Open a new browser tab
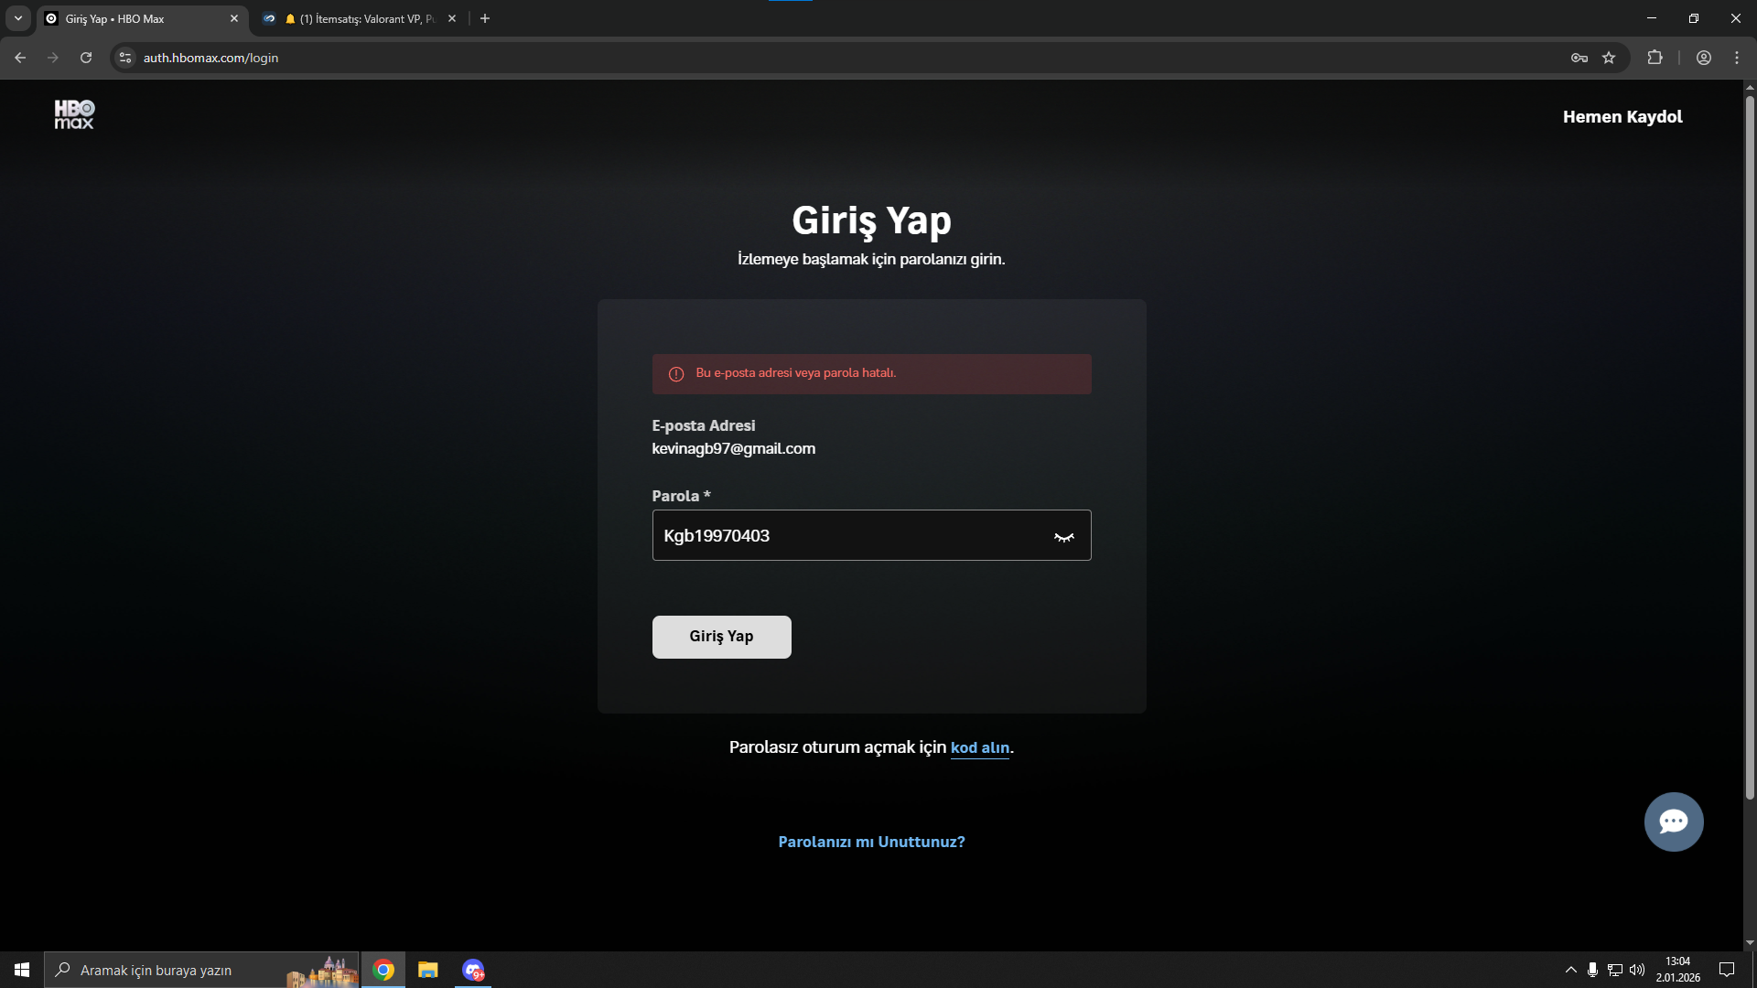 click(485, 18)
